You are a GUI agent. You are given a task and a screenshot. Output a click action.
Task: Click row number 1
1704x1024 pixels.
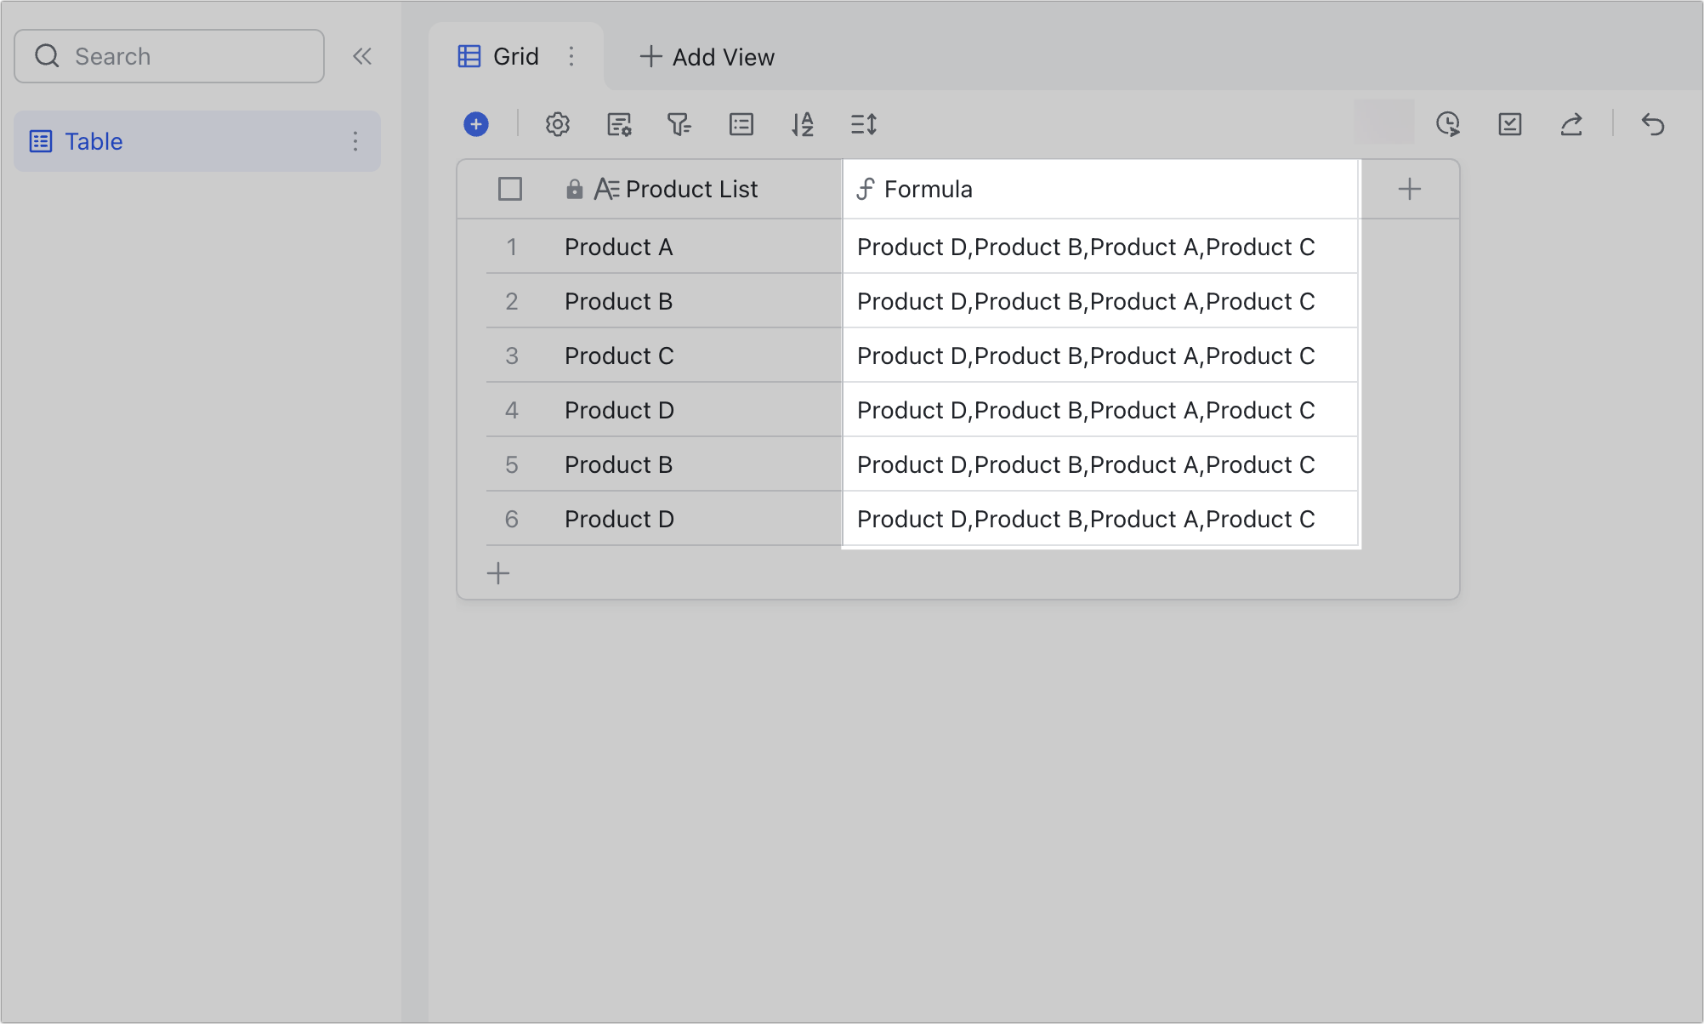tap(511, 247)
